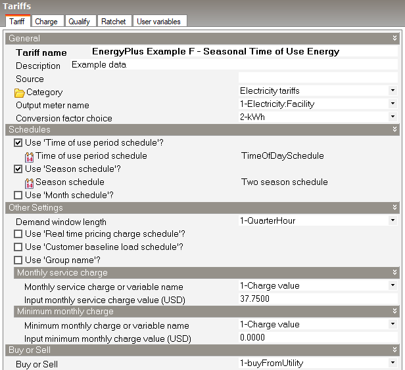Enable 'Use Month schedule' checkbox

pyautogui.click(x=18, y=195)
